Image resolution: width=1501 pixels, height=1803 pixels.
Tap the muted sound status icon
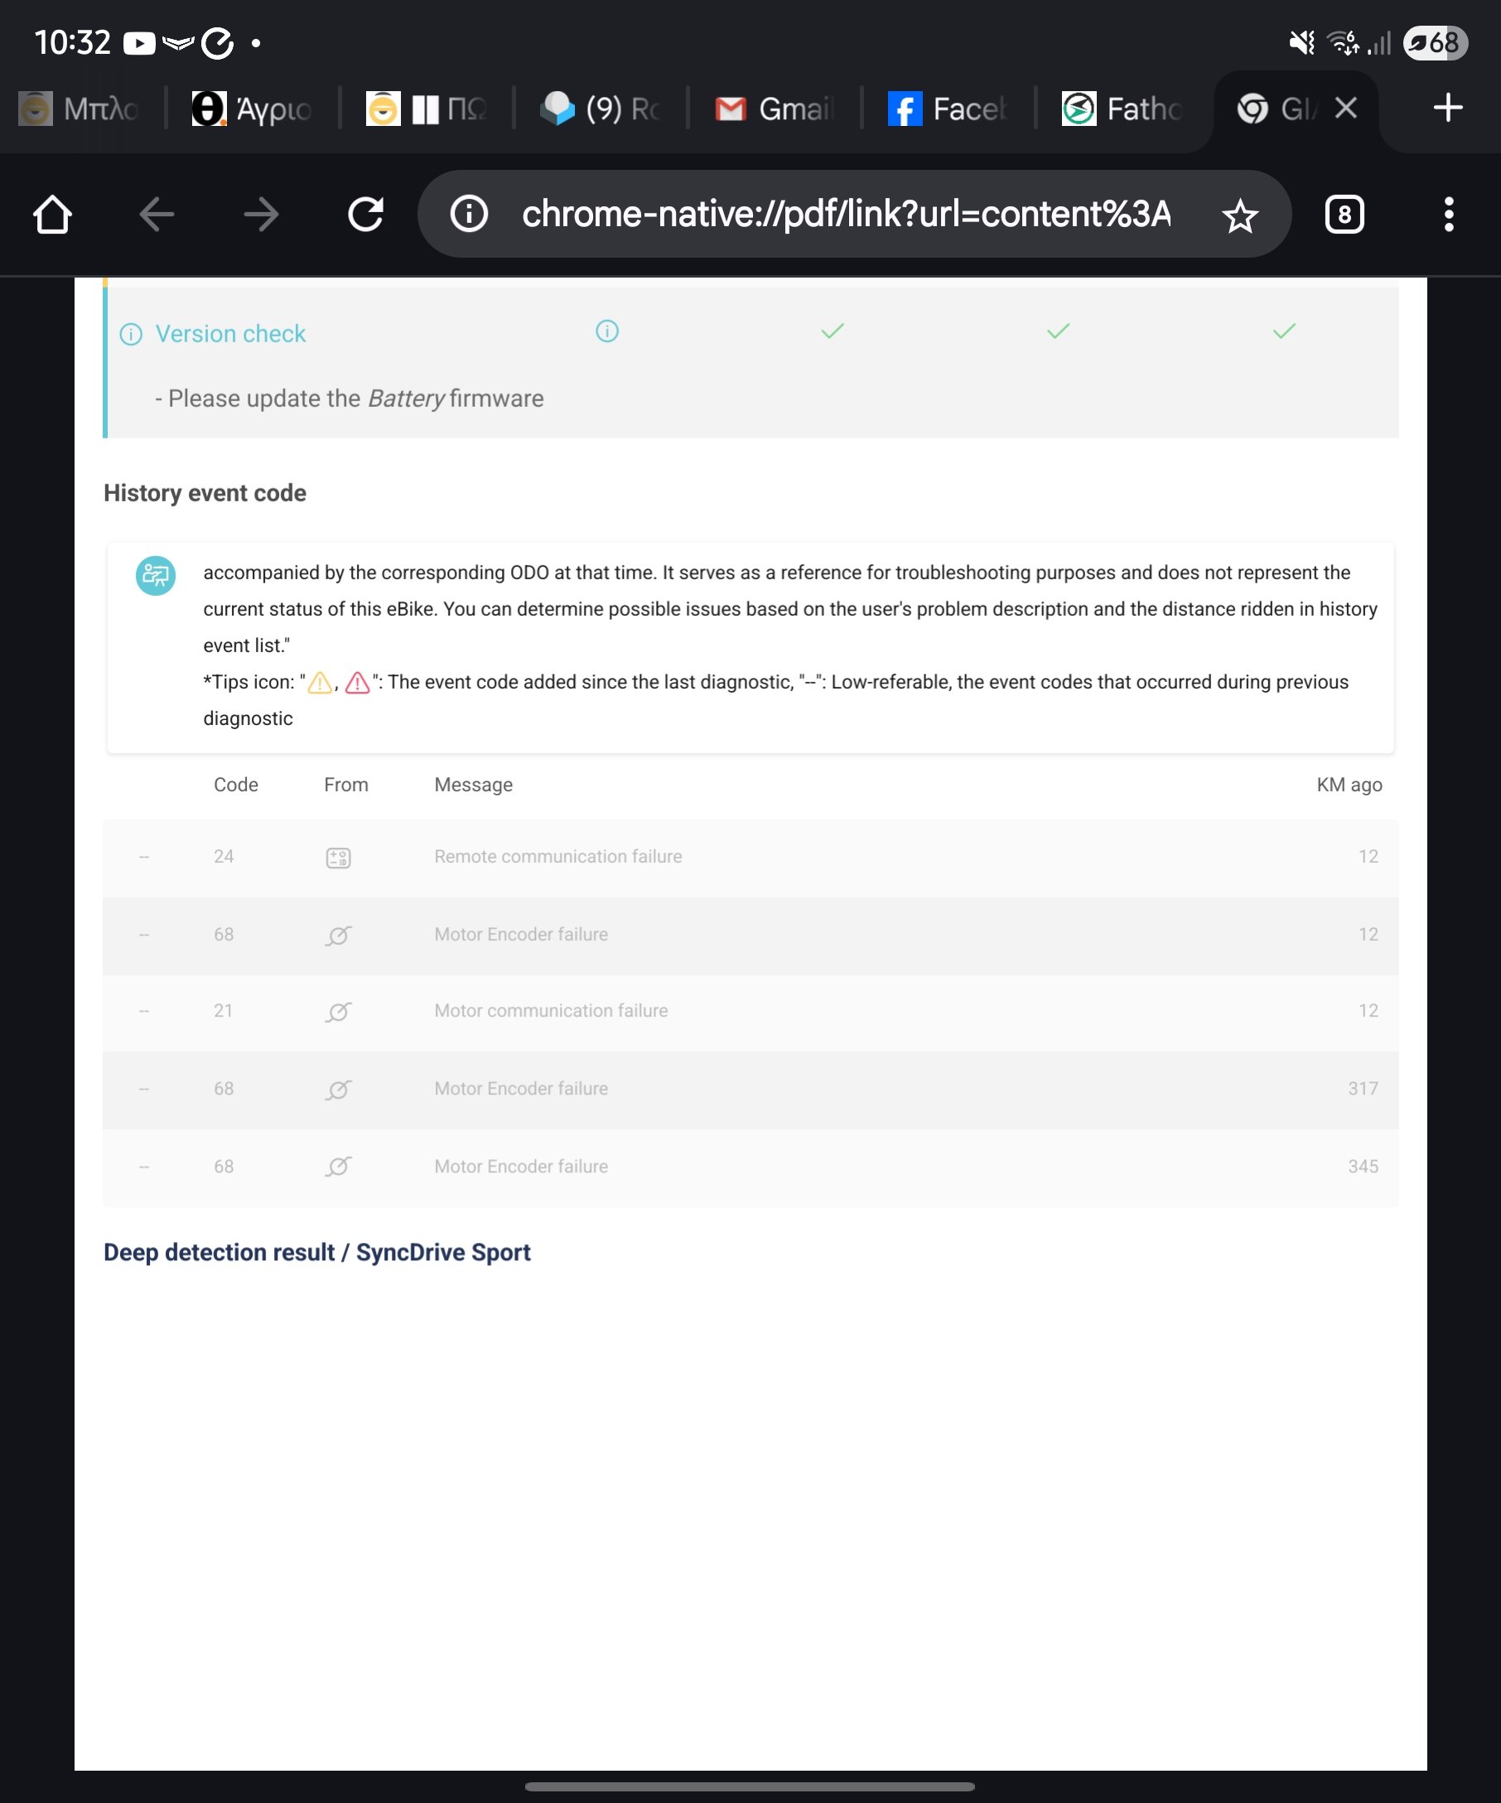(1302, 42)
